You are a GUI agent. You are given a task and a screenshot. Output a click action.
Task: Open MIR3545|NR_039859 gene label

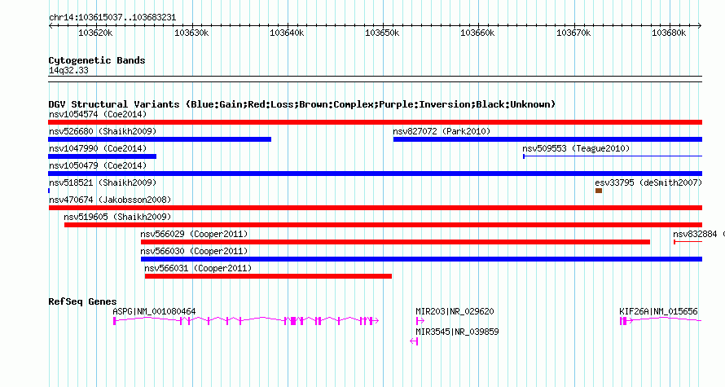tap(457, 332)
